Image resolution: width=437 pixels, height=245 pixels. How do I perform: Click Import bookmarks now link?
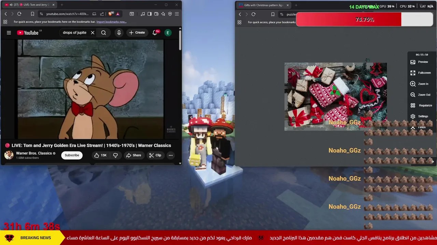(111, 22)
